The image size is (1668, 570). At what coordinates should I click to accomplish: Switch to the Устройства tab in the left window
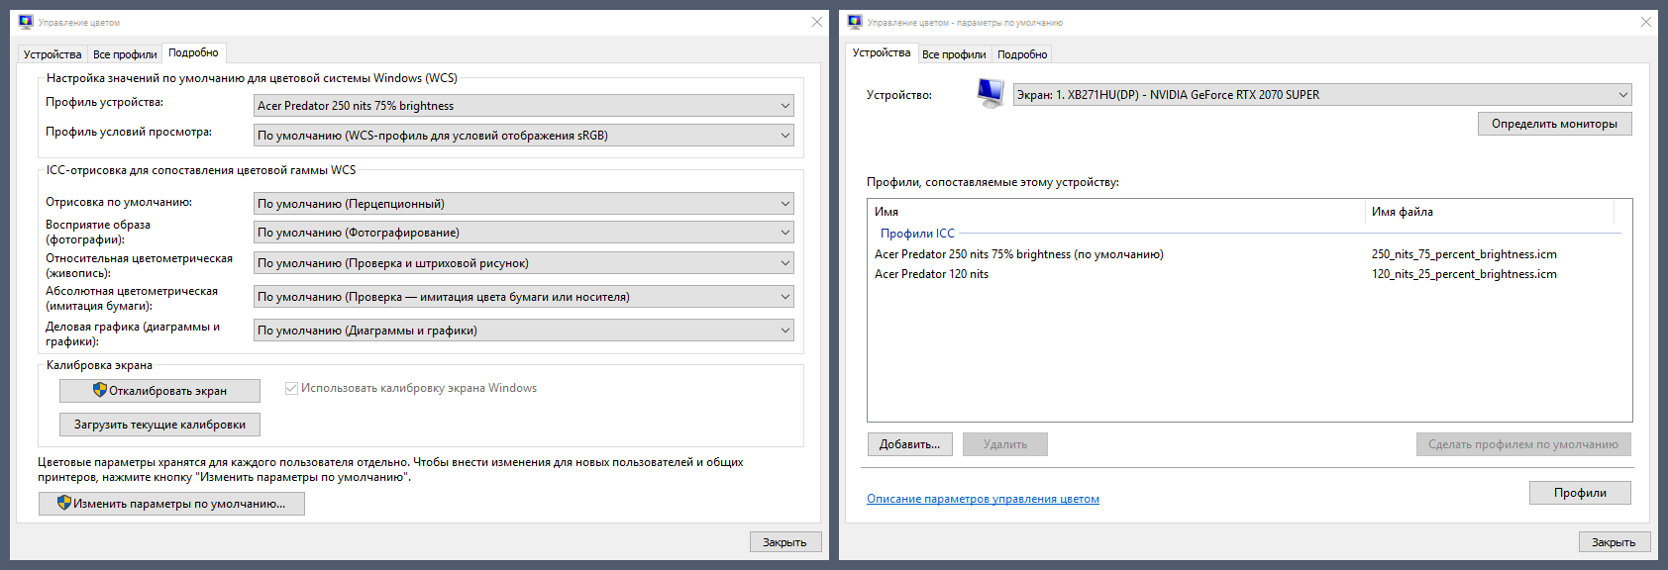[52, 54]
